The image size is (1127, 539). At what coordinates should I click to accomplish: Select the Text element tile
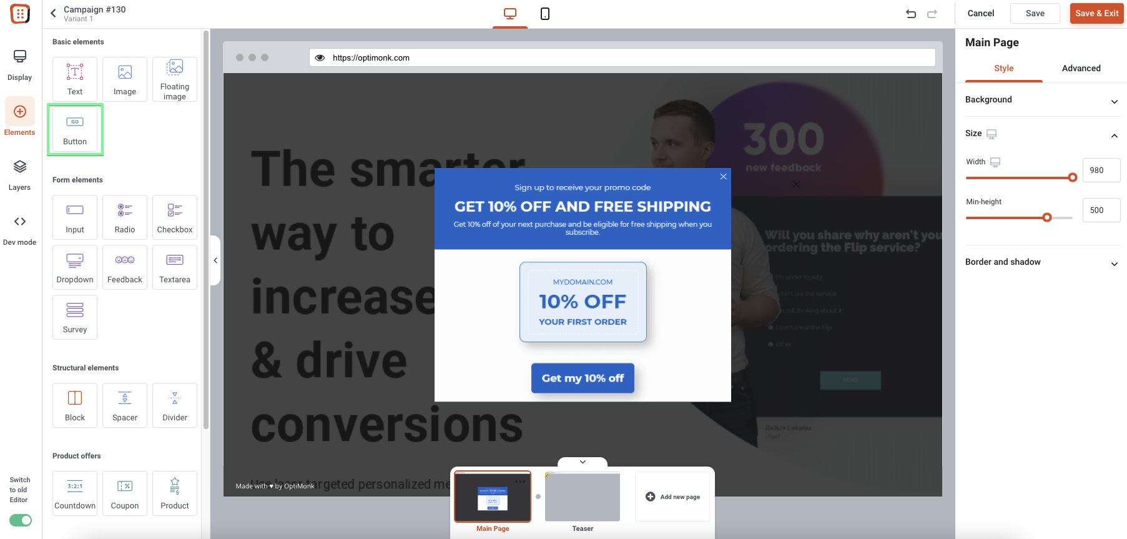[x=75, y=79]
